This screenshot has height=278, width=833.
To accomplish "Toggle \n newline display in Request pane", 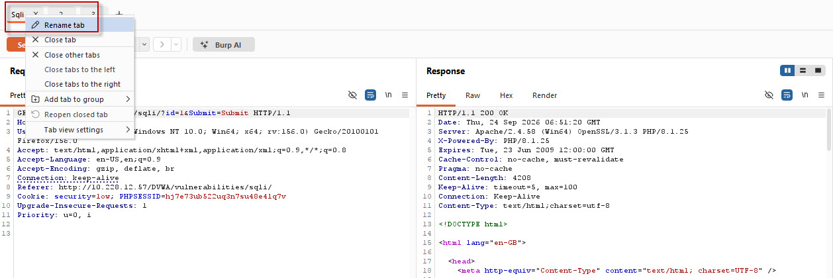I will 389,95.
